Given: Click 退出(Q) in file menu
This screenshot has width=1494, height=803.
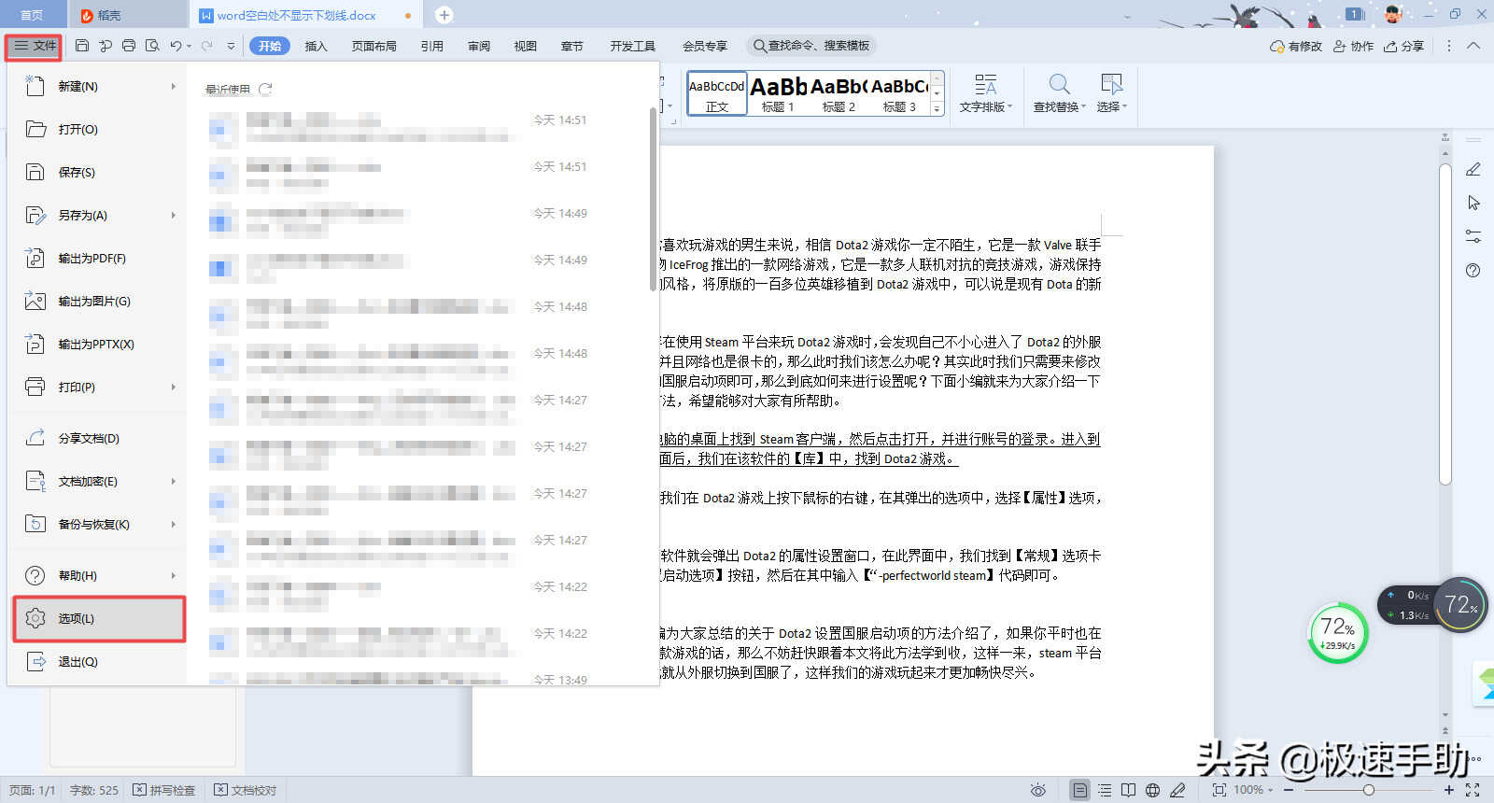Looking at the screenshot, I should 99,661.
